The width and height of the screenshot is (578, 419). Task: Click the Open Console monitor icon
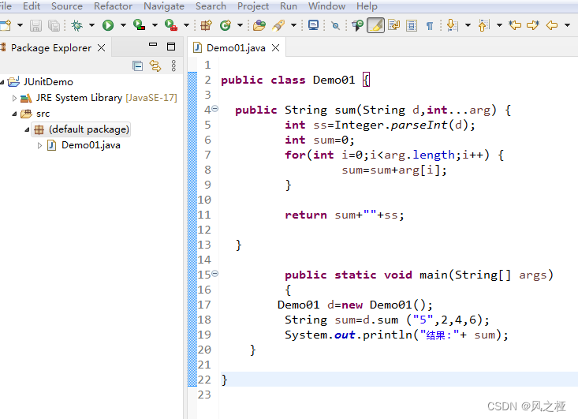pyautogui.click(x=313, y=25)
